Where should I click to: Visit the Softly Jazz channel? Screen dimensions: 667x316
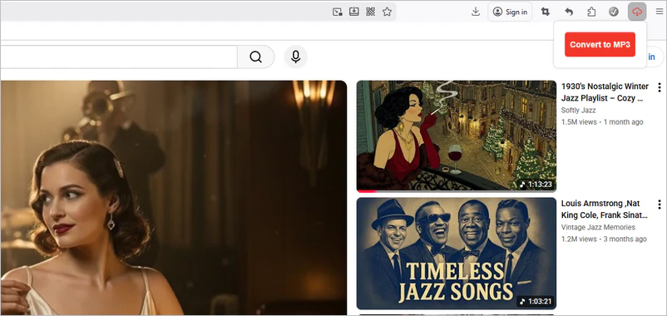[x=578, y=110]
